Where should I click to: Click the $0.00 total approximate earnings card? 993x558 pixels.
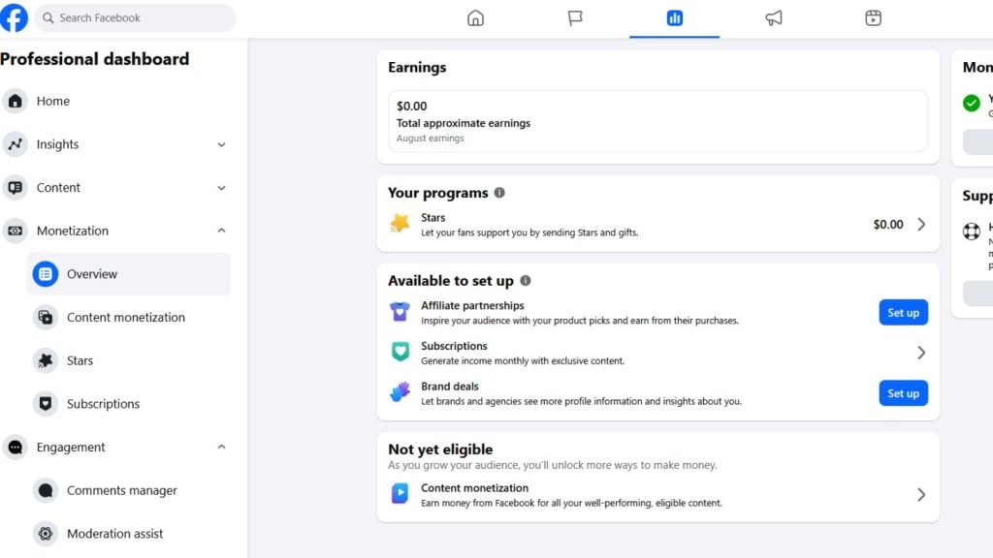point(658,121)
